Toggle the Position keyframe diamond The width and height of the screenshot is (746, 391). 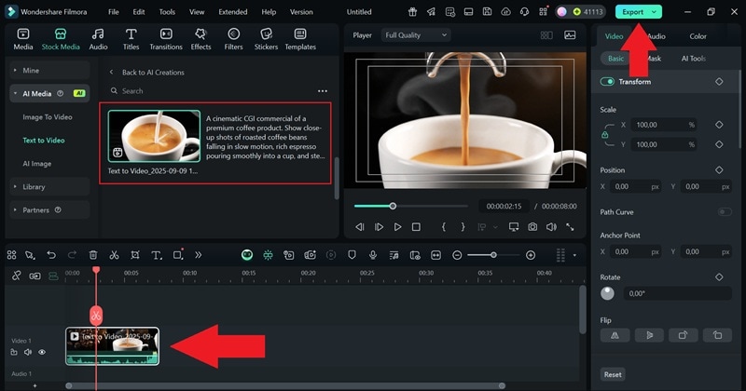point(719,169)
